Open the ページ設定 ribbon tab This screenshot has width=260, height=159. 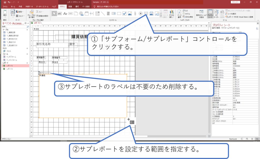[x=86, y=6]
